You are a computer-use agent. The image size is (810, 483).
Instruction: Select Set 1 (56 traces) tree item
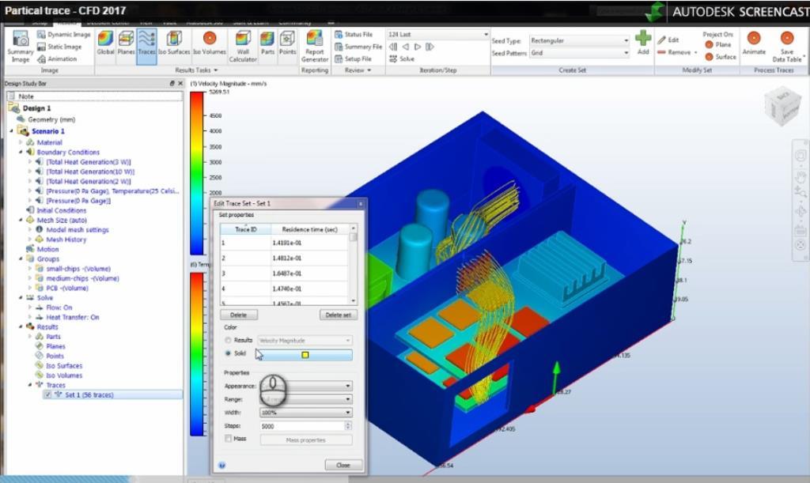coord(89,394)
